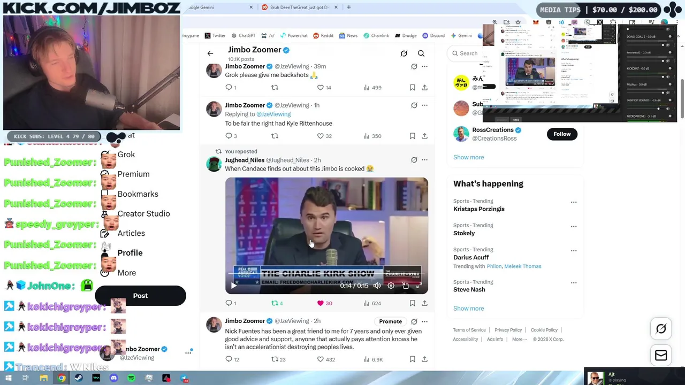Open the video settings gear

click(x=391, y=286)
